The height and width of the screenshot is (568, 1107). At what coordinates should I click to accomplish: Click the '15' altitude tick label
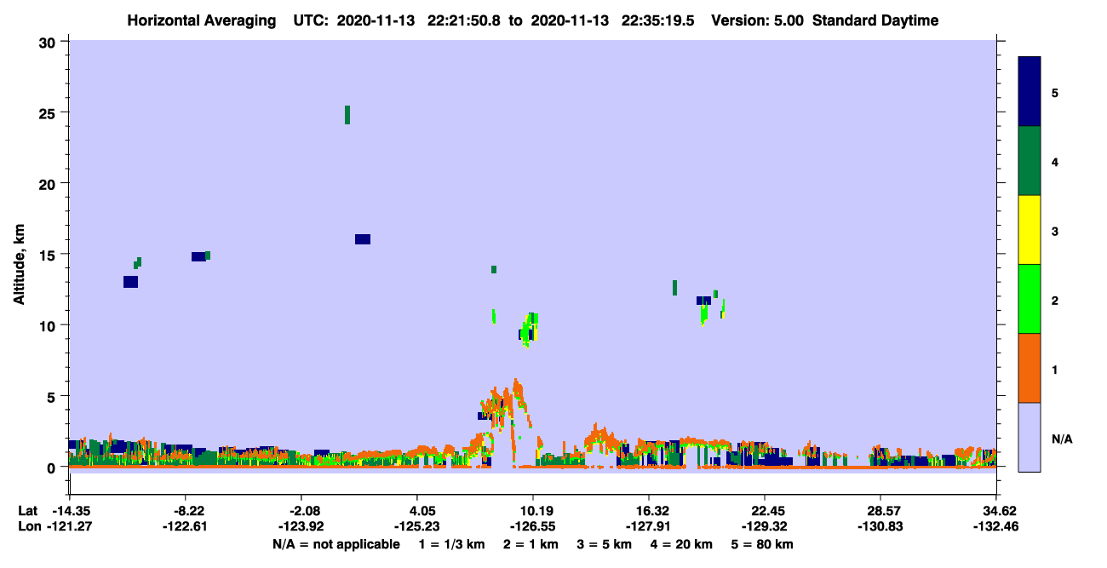click(x=49, y=255)
